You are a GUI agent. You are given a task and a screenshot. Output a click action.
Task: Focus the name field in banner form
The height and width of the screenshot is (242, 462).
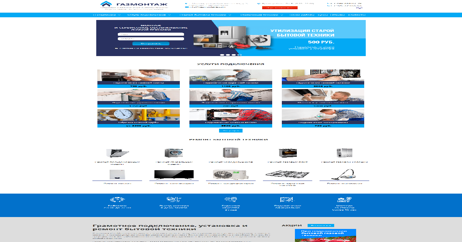(151, 34)
